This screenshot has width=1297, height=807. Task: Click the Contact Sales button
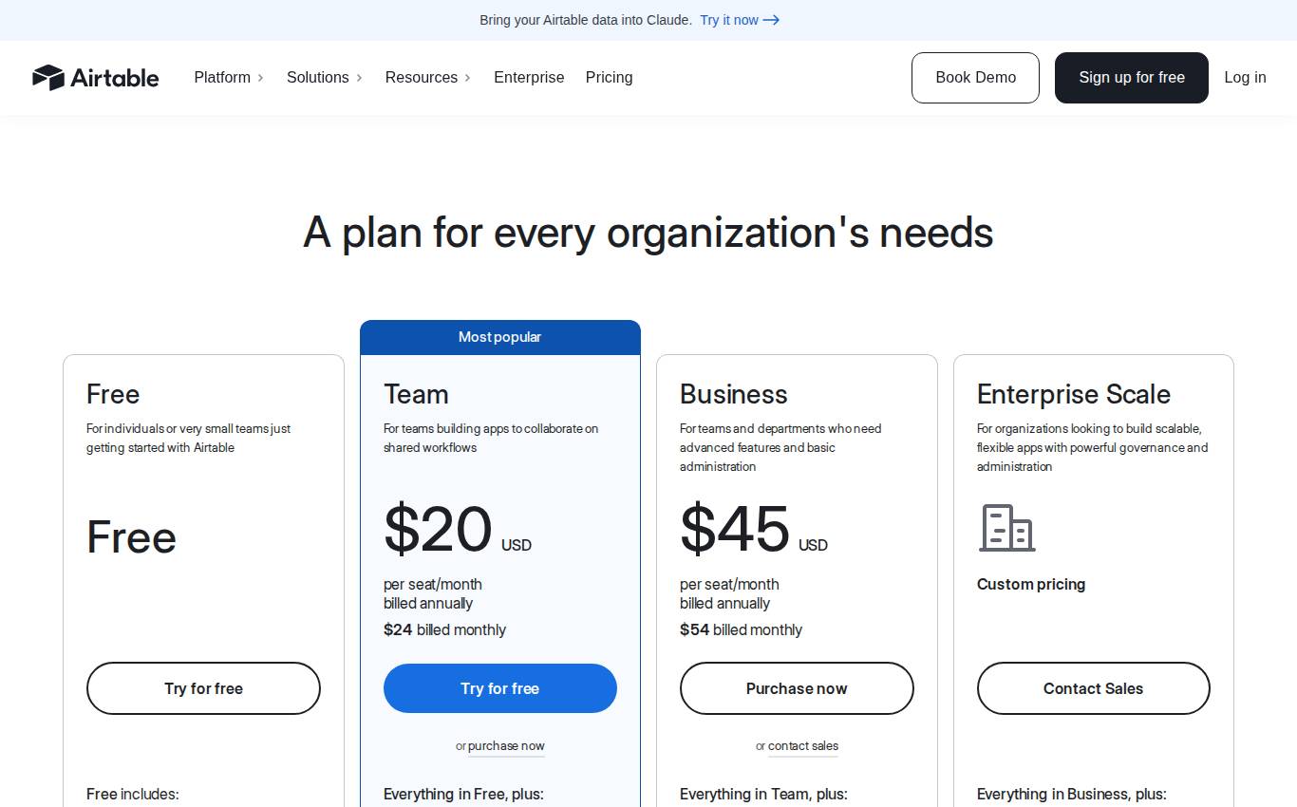pos(1094,688)
